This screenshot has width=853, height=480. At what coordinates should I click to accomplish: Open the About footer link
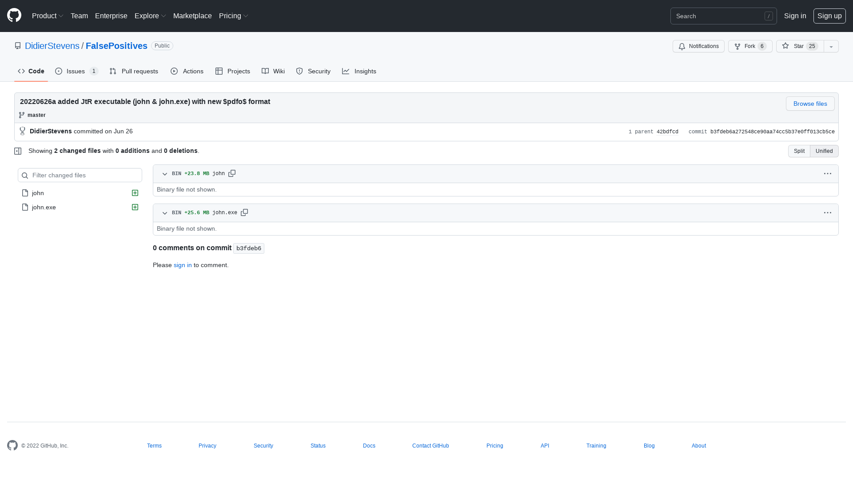699,446
